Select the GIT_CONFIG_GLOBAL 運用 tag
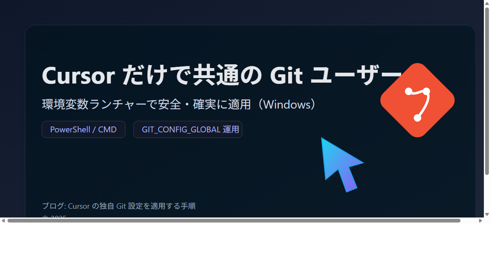Screen dimensions: 501x263 (188, 129)
